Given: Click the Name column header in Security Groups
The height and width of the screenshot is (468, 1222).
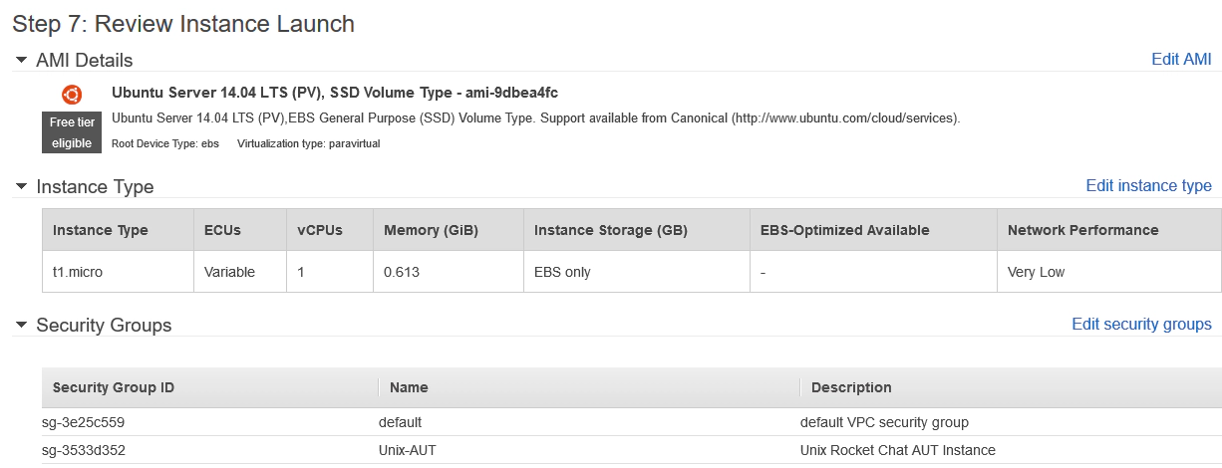Looking at the screenshot, I should (x=409, y=387).
